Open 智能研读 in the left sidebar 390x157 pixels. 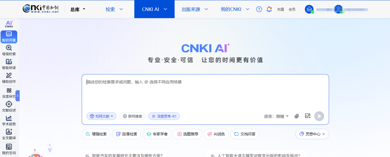[9, 64]
